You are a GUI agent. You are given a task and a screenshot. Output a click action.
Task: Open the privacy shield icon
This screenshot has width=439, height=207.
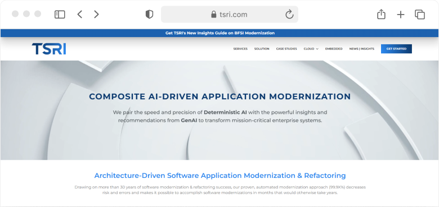150,14
